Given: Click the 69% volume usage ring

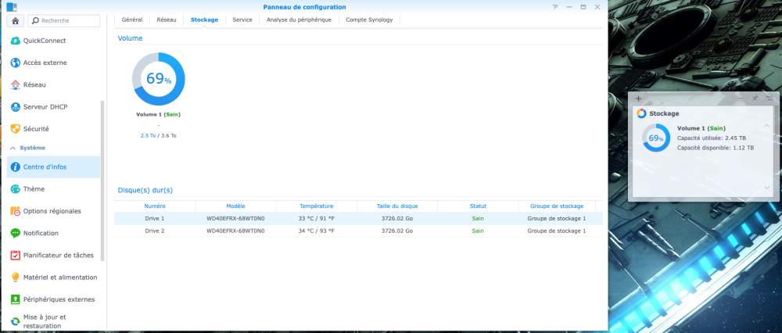Looking at the screenshot, I should pos(159,79).
